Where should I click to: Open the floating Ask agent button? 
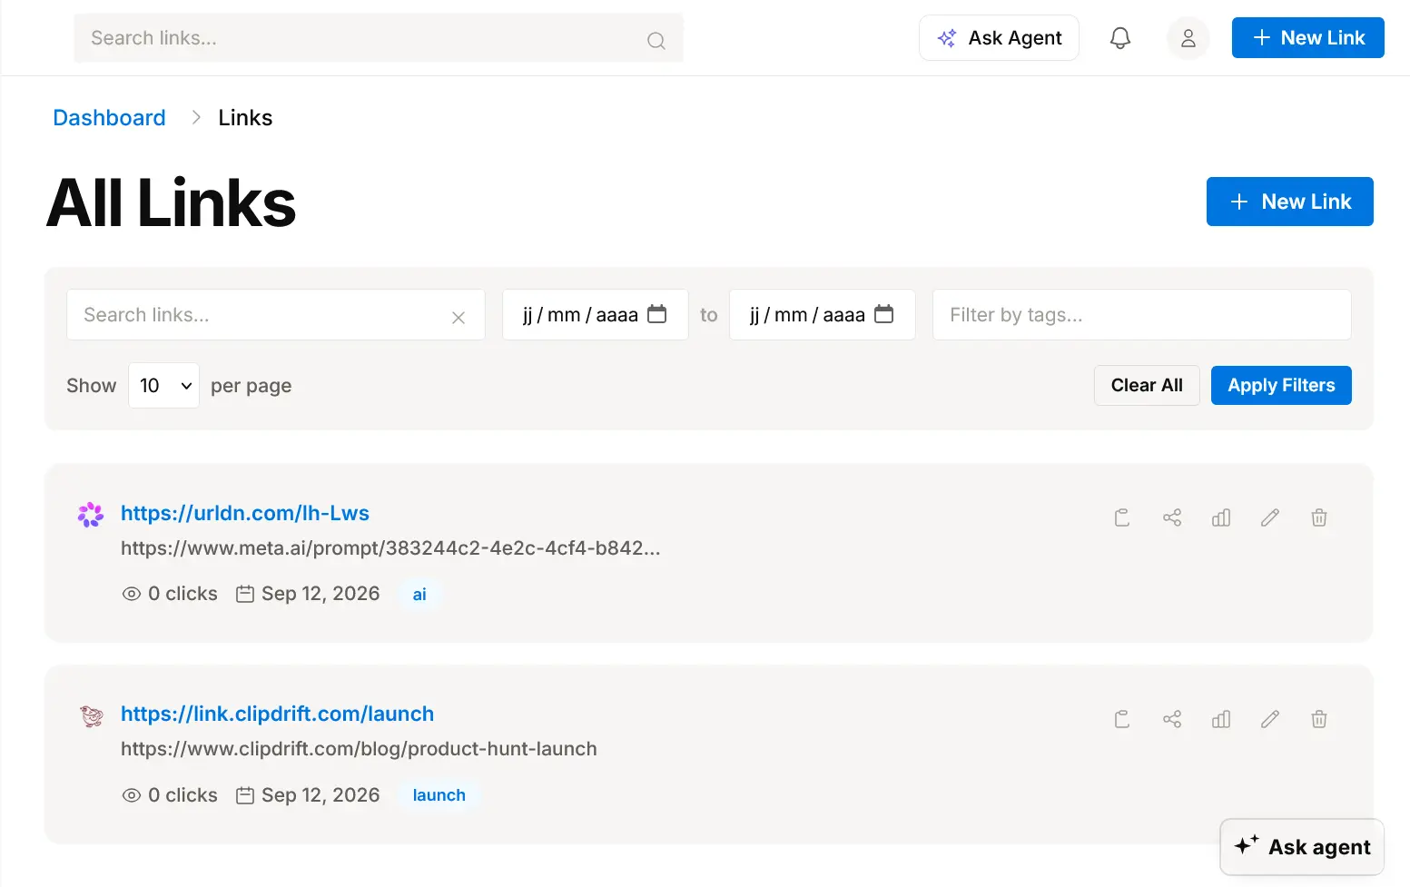1302,847
